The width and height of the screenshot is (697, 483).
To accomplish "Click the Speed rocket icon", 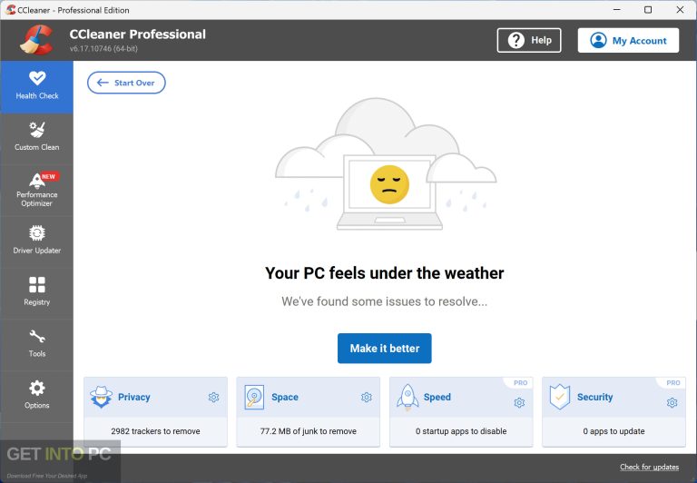I will 407,397.
